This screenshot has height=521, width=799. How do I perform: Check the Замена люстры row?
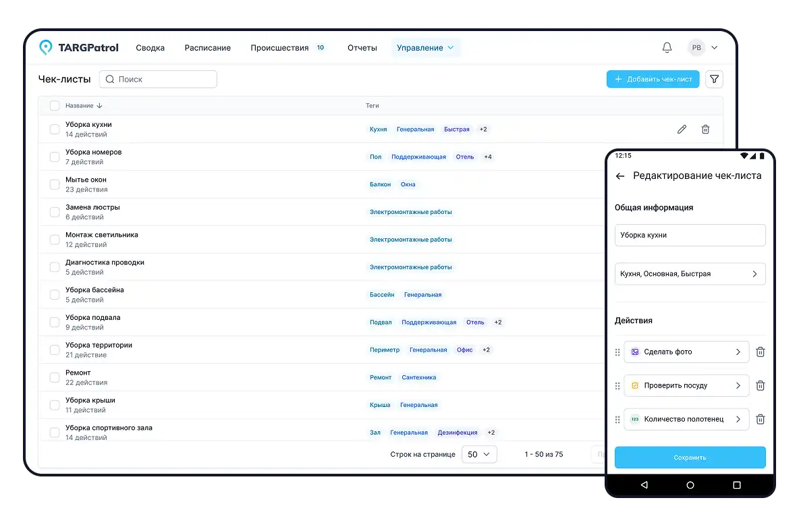pyautogui.click(x=55, y=211)
